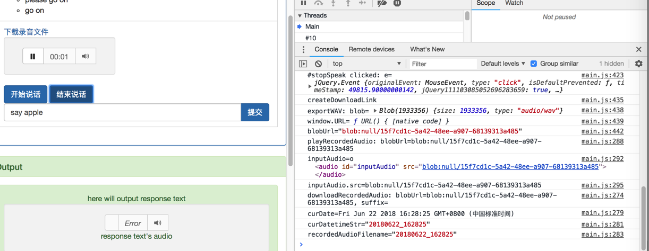Viewport: 649px width, 251px height.
Task: Open the Remote devices tab
Action: pos(371,49)
